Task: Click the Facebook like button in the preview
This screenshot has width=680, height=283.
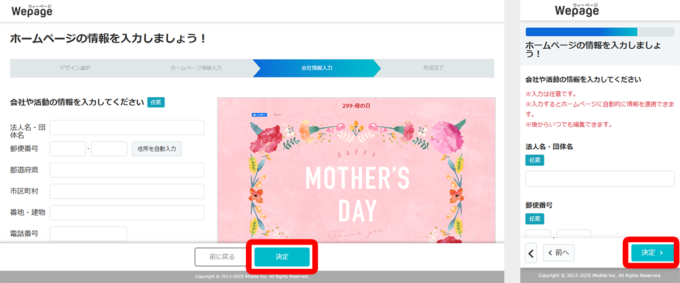Action: coord(258,115)
